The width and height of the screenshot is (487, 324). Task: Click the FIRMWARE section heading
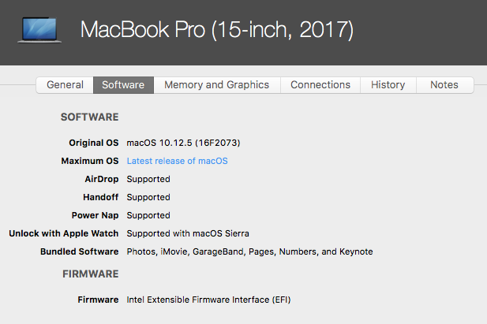pyautogui.click(x=91, y=274)
